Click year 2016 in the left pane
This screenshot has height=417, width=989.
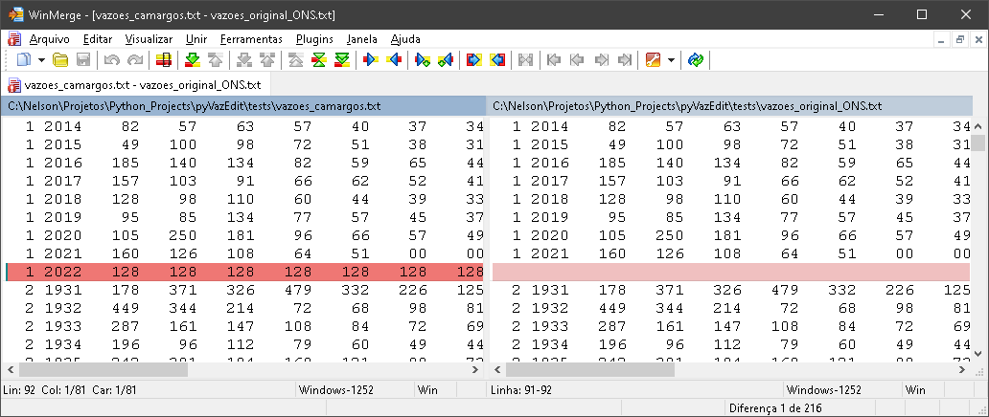pyautogui.click(x=62, y=164)
